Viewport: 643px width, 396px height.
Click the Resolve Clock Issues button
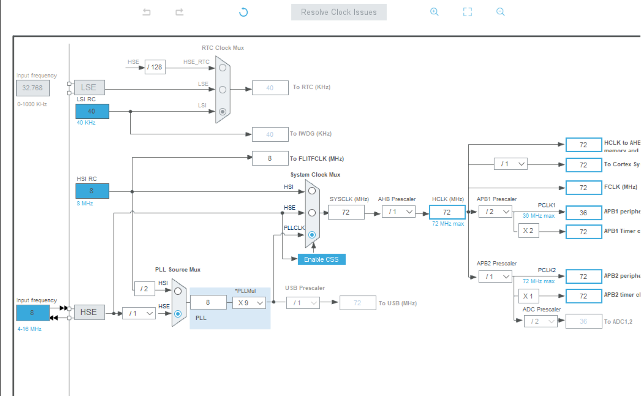pyautogui.click(x=339, y=12)
